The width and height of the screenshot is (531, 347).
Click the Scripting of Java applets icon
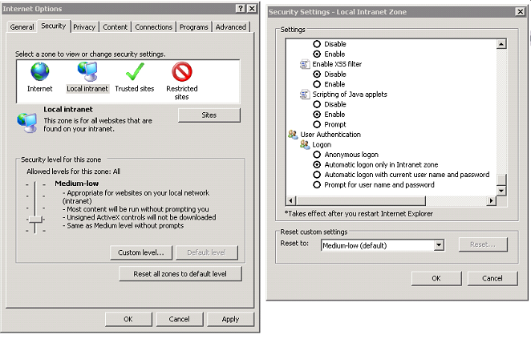pos(305,95)
